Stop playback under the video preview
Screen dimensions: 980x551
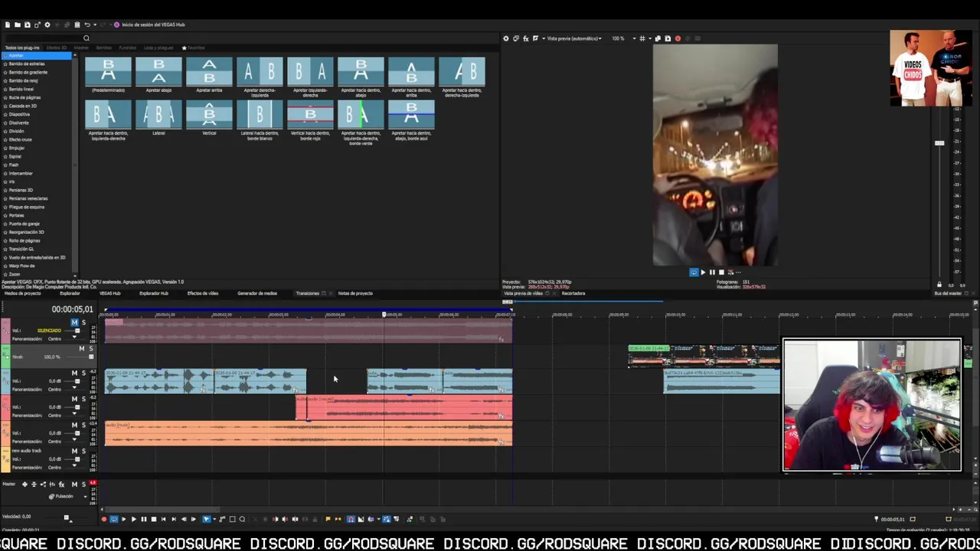coord(721,272)
